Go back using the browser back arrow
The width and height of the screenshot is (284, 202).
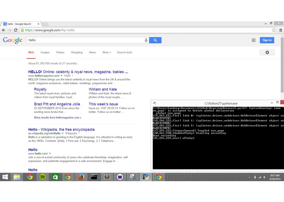coord(4,30)
